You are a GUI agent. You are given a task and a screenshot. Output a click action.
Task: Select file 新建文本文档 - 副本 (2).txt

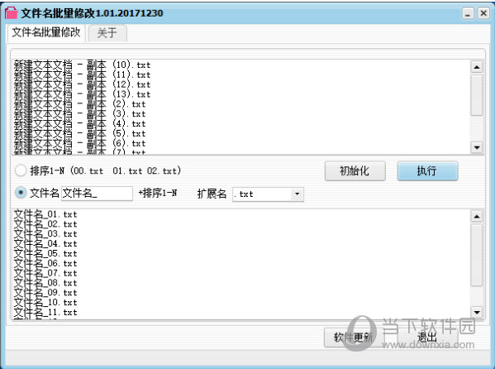79,104
